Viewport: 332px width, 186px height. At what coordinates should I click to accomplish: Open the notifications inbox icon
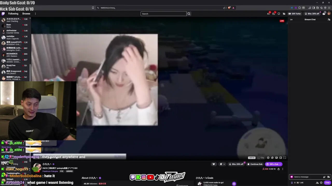(x=274, y=14)
